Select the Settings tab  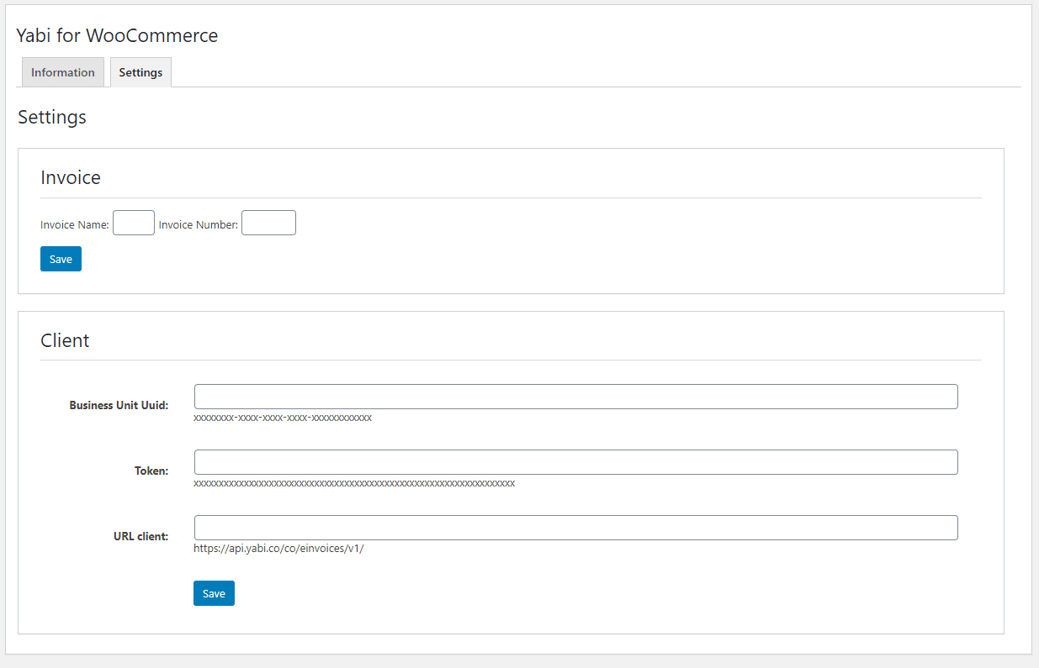pyautogui.click(x=140, y=72)
